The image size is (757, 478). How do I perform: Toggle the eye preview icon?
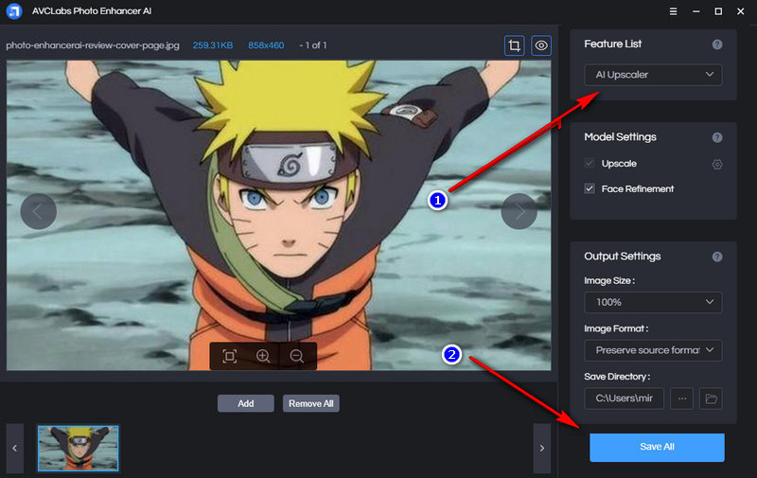[x=541, y=45]
